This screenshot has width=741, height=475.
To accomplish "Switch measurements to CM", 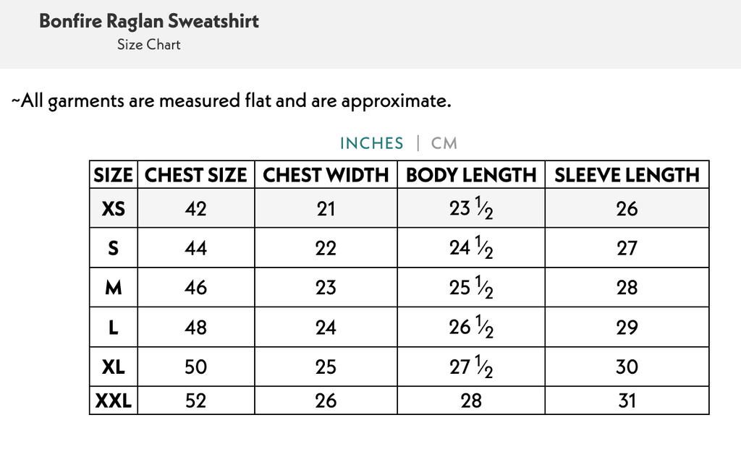I will 444,143.
